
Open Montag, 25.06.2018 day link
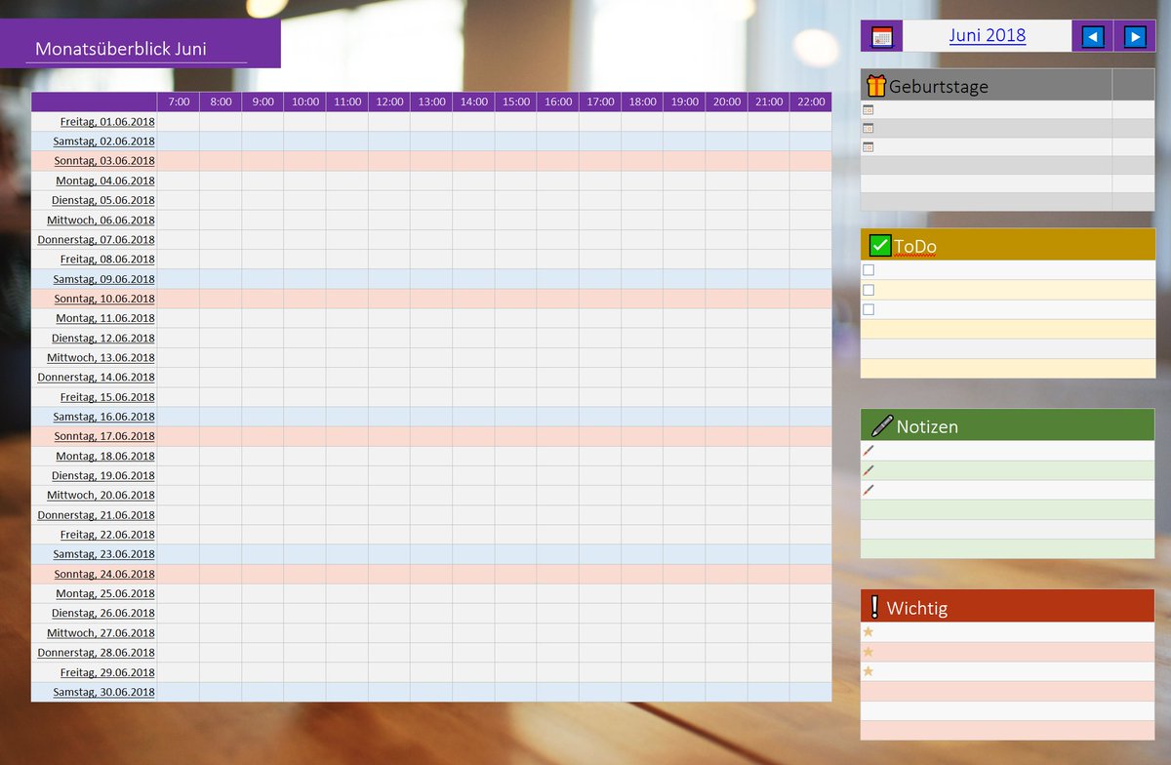pos(105,593)
